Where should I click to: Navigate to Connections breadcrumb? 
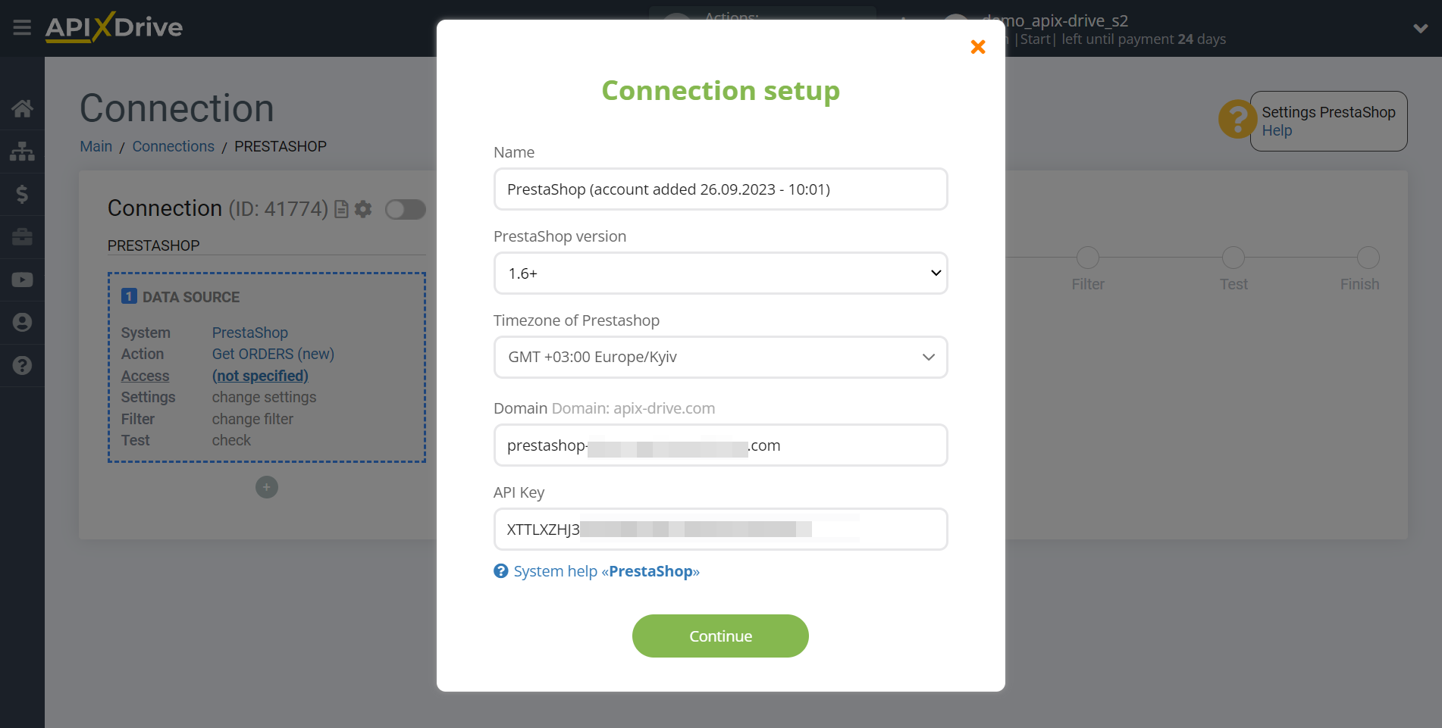pos(173,146)
